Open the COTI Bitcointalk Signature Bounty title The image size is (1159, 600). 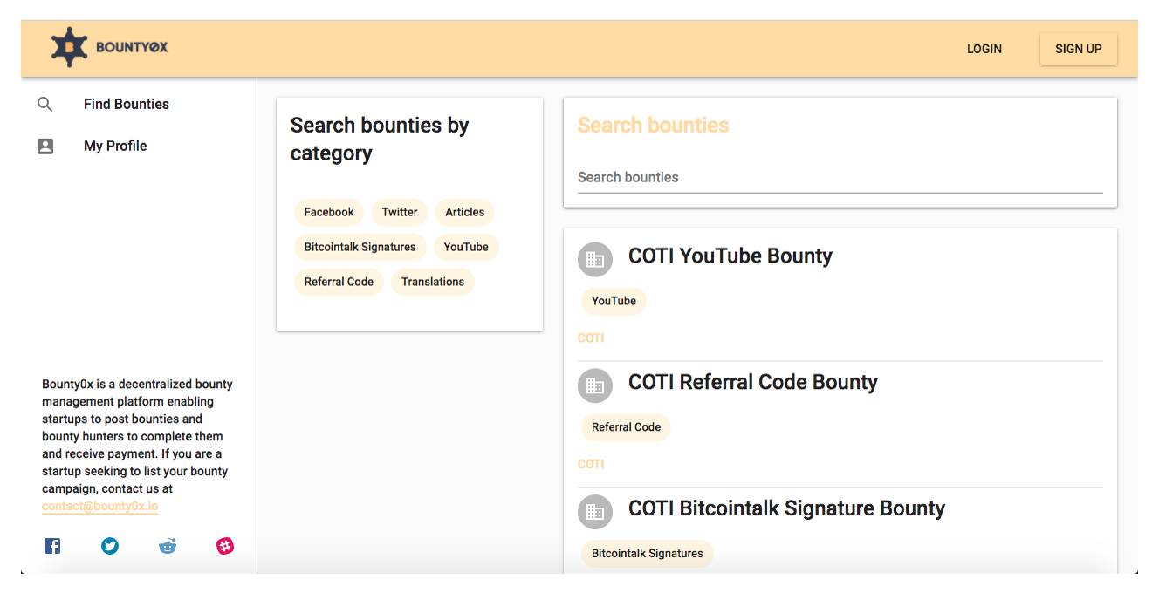tap(787, 508)
